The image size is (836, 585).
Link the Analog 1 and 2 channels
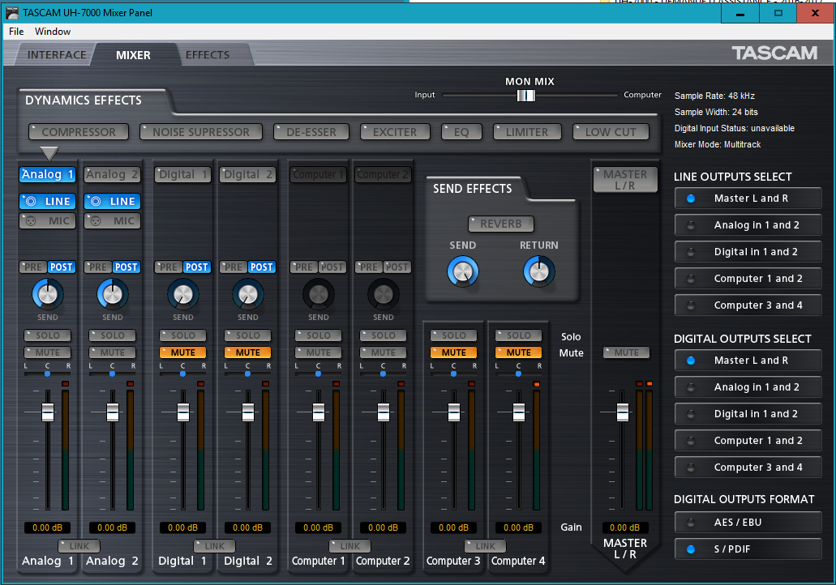(79, 546)
